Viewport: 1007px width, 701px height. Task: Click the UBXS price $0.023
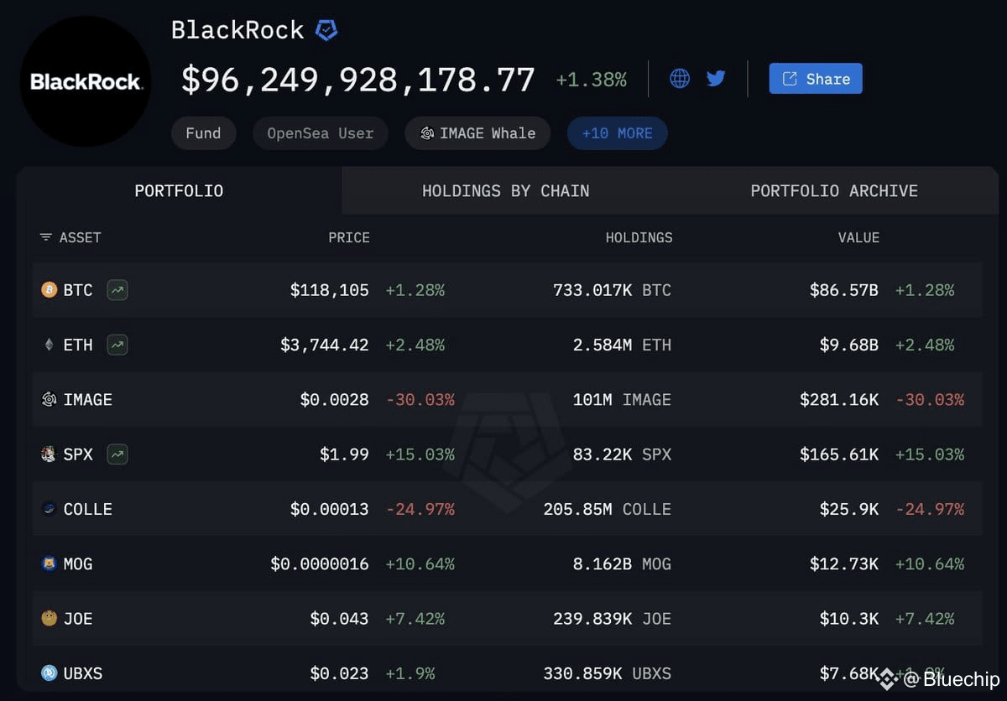click(x=339, y=673)
